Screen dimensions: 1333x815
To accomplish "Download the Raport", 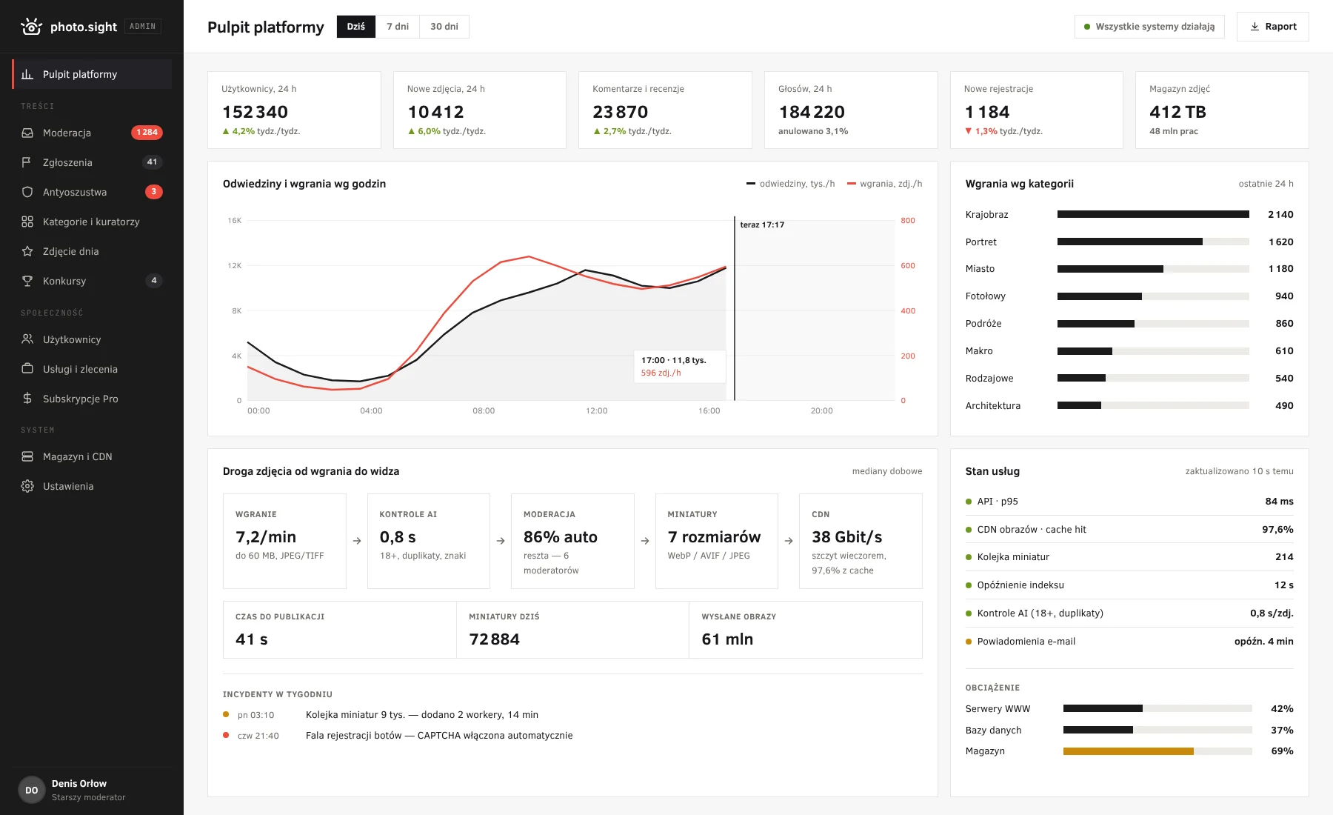I will click(1272, 27).
